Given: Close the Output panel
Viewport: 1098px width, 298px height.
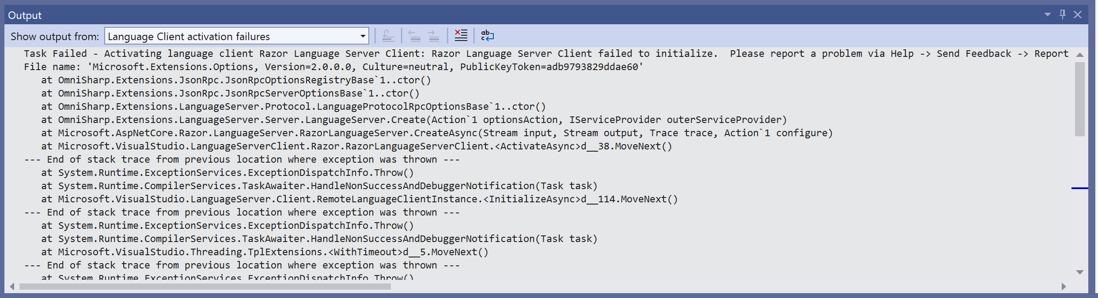Looking at the screenshot, I should click(x=1078, y=15).
